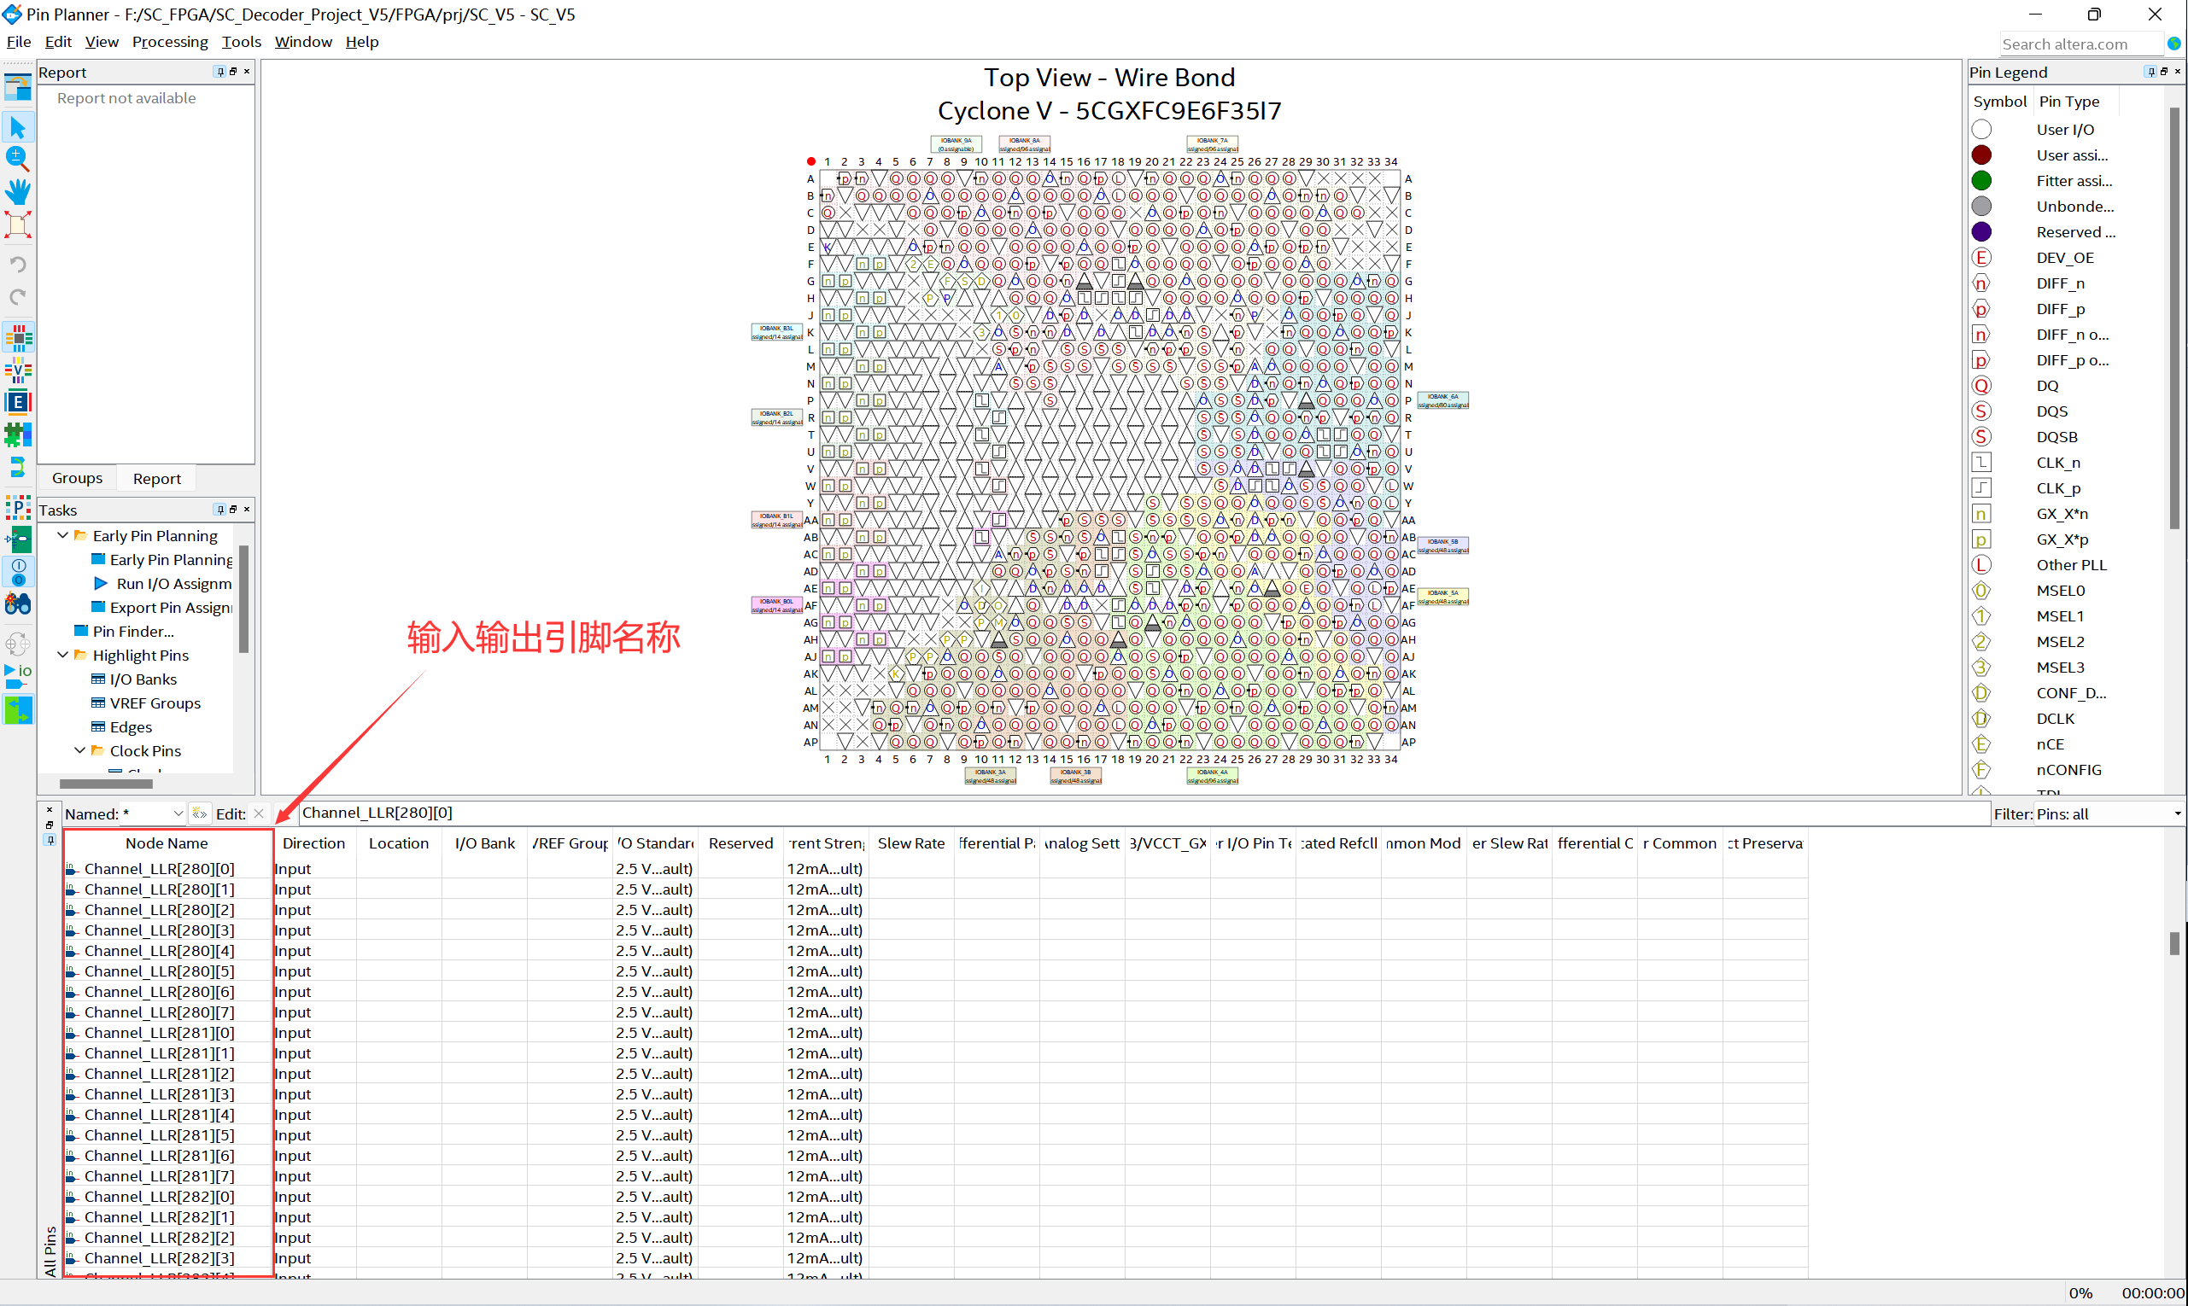Click the Search altera.com field

tap(2080, 44)
